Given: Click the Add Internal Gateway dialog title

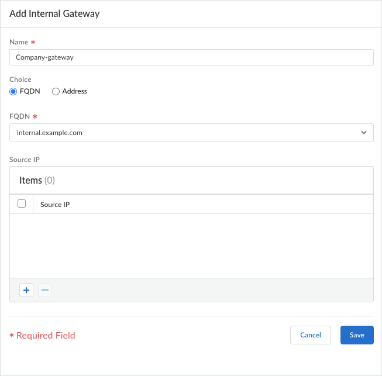Looking at the screenshot, I should tap(54, 14).
